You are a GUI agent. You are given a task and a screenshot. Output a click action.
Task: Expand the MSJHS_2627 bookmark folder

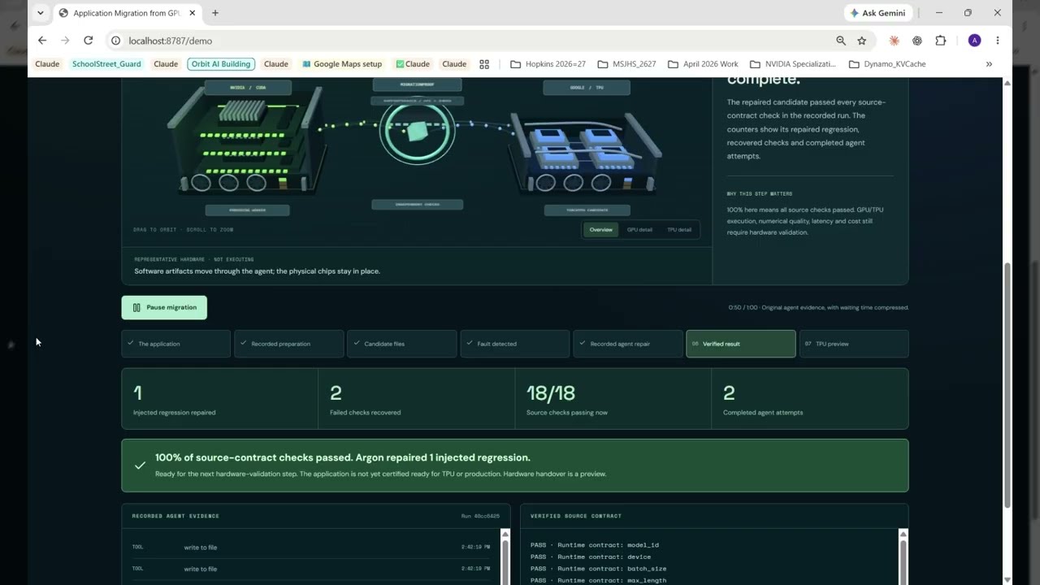(x=626, y=64)
